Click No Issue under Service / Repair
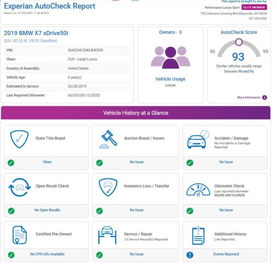Screen dimensions: 277x264 pos(137,254)
